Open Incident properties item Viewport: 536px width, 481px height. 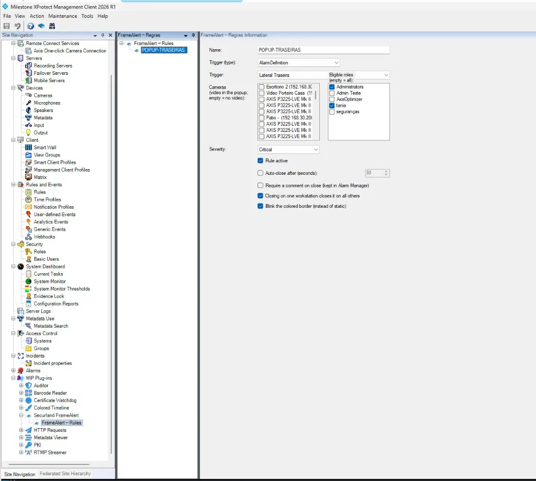[x=53, y=363]
